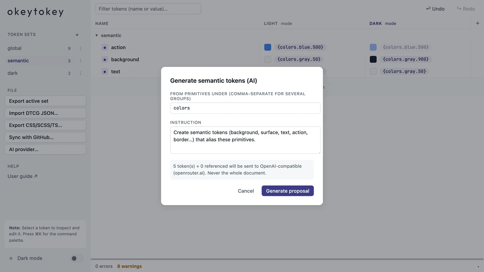Screen dimensions: 484x272
Task: Click the primitives group field containing colors
Action: [x=245, y=108]
